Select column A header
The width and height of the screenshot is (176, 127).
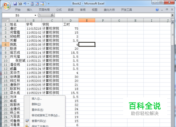pos(17,21)
